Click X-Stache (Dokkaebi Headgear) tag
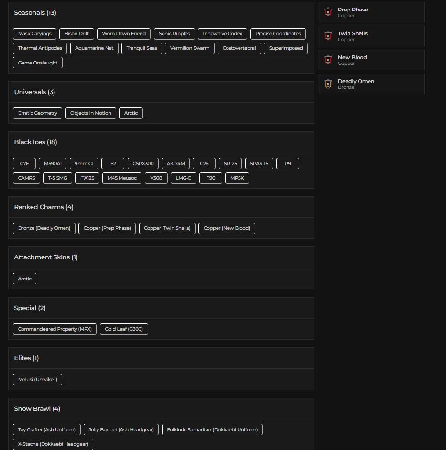The image size is (446, 450). [x=53, y=444]
